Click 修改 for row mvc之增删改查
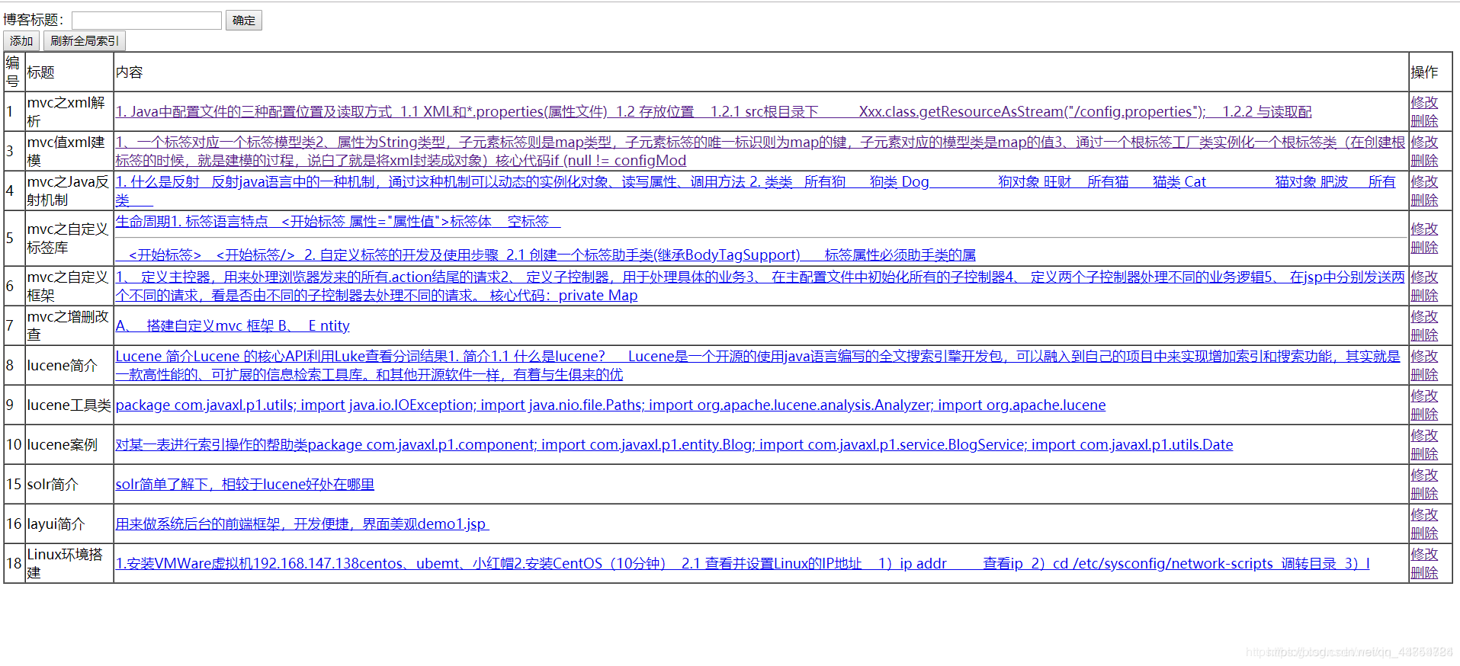Image resolution: width=1460 pixels, height=666 pixels. click(1424, 316)
